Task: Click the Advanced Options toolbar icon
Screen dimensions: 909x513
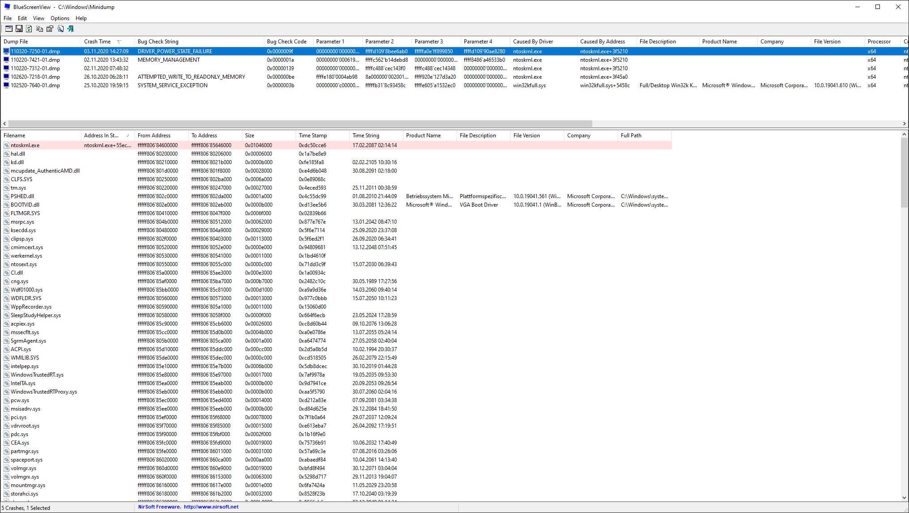Action: click(x=8, y=29)
